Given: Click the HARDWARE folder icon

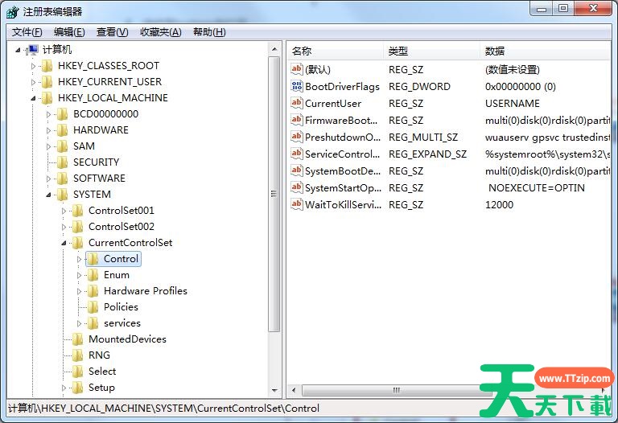Looking at the screenshot, I should [62, 130].
